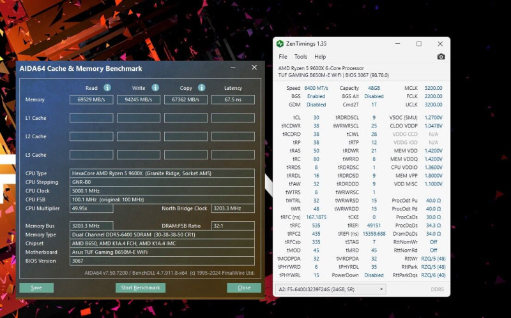Click the empty L2 Cache Write field
The width and height of the screenshot is (511, 318).
coord(139,136)
